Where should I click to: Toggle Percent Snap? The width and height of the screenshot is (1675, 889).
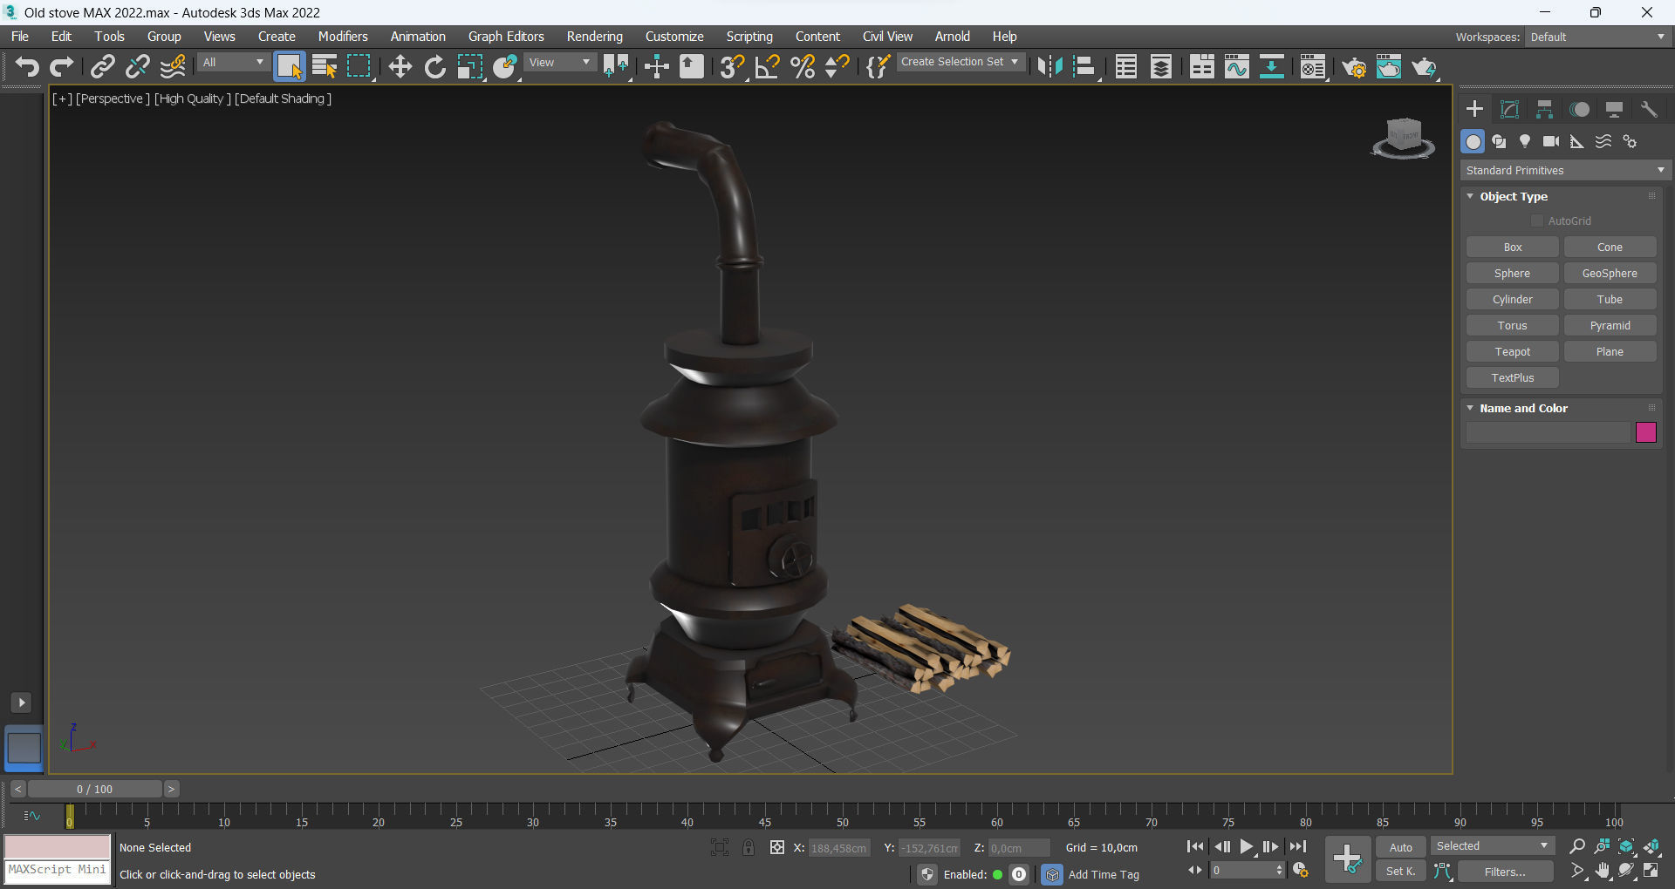click(802, 67)
